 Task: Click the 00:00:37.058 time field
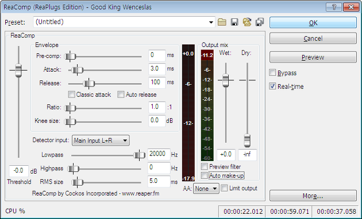coord(336,212)
